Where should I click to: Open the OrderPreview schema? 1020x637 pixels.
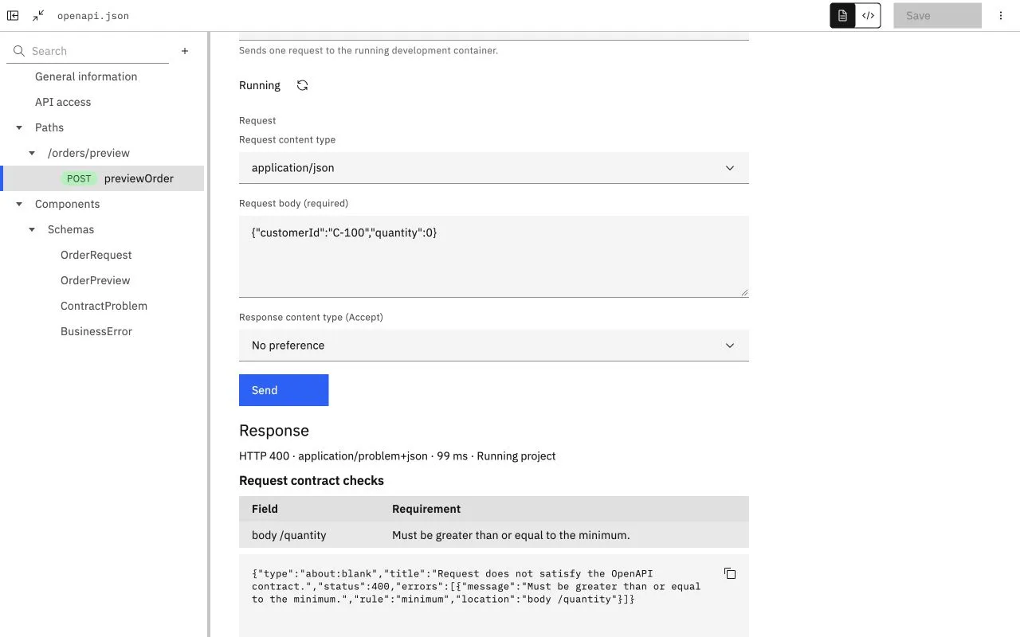point(96,280)
